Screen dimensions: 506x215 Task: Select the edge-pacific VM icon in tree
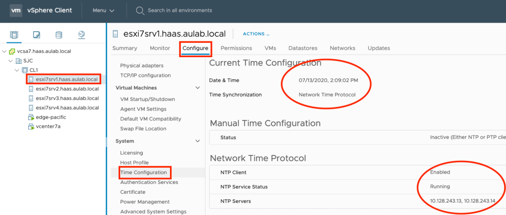coord(32,117)
